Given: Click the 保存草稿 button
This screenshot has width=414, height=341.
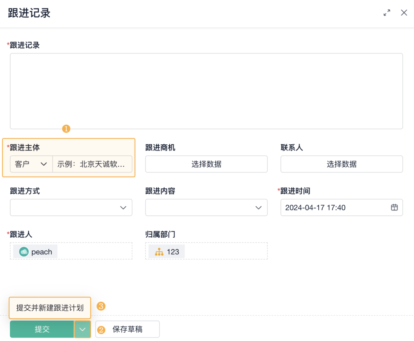Looking at the screenshot, I should coord(127,329).
